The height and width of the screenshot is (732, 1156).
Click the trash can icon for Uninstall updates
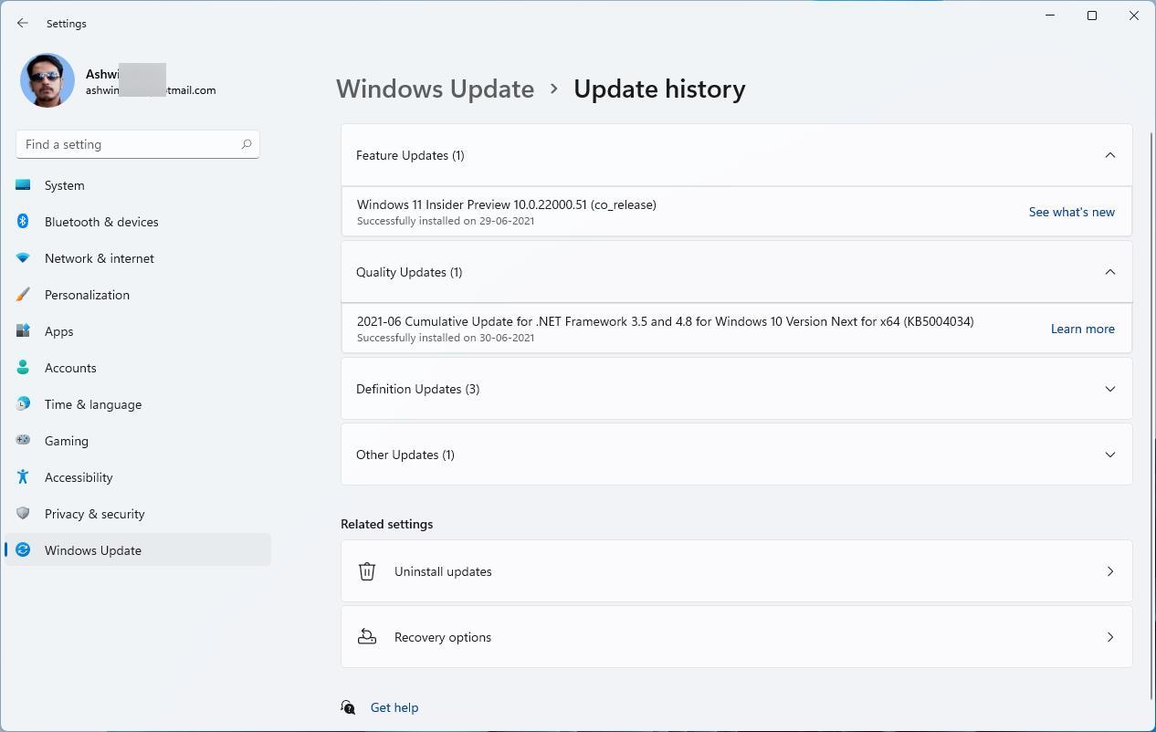tap(367, 571)
